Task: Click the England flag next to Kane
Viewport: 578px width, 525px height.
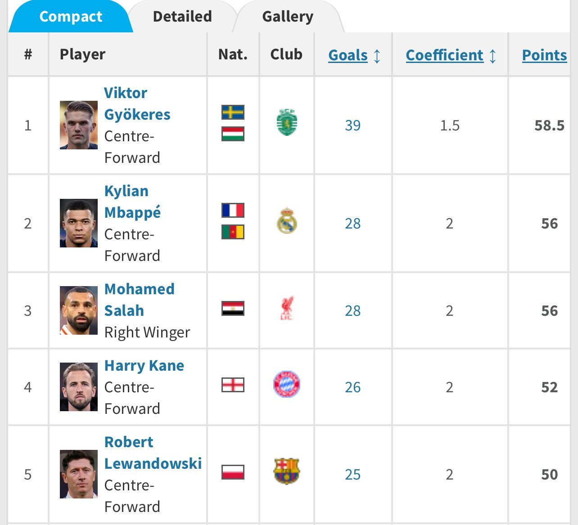Action: [233, 385]
